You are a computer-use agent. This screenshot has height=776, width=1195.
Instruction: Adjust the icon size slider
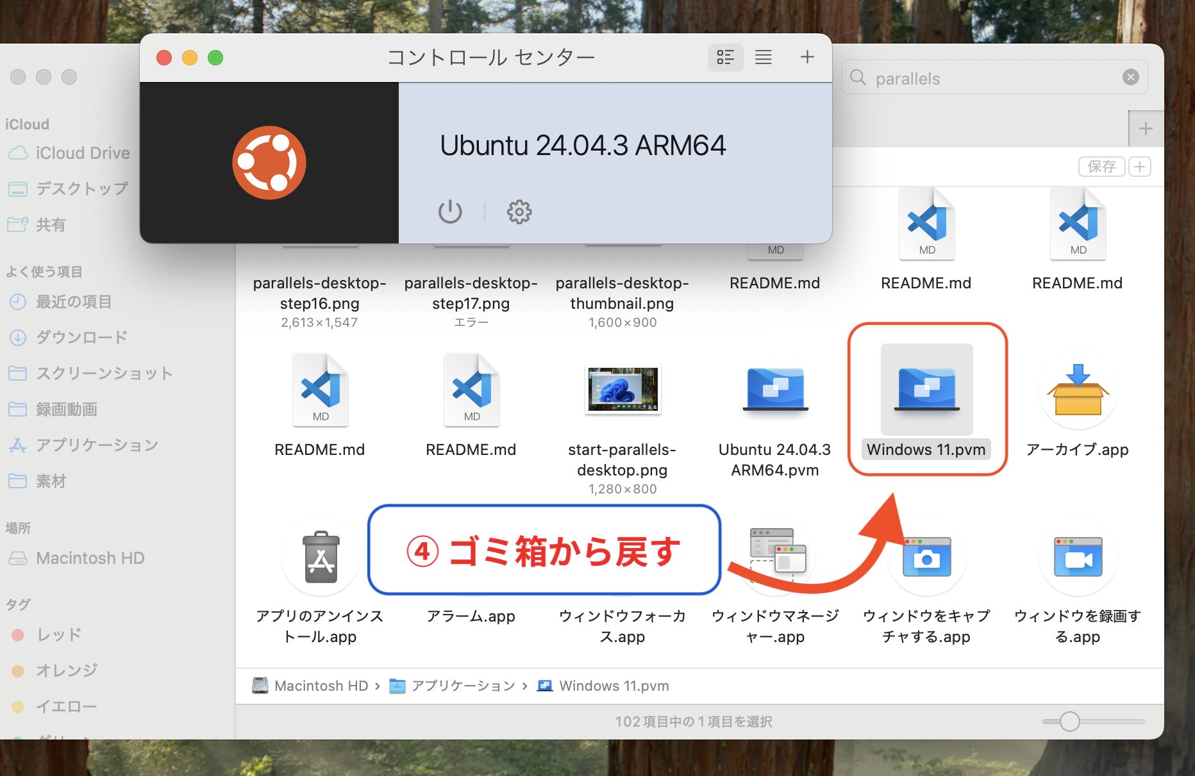[x=1069, y=722]
